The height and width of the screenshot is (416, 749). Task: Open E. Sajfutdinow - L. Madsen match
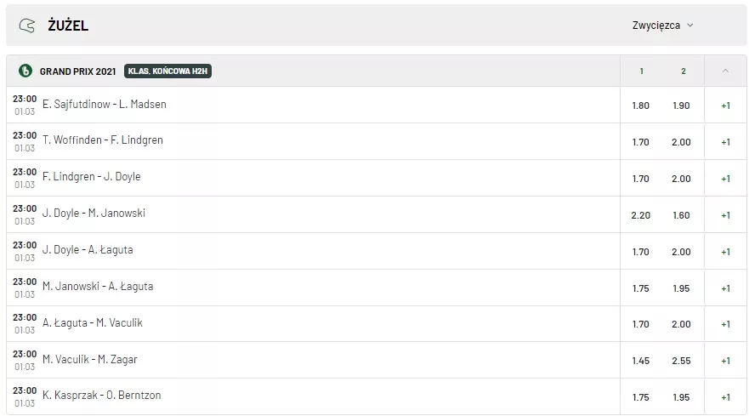coord(104,105)
